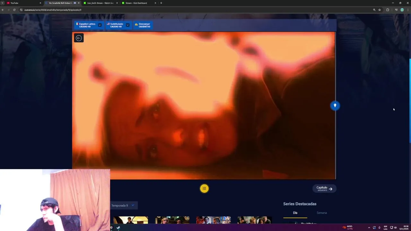Open the yellow episode list icon
Image resolution: width=411 pixels, height=231 pixels.
[204, 188]
